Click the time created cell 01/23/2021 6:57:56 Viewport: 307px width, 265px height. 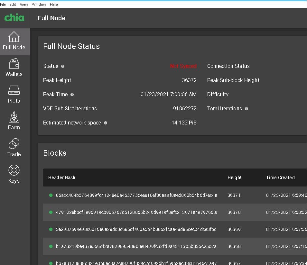[x=286, y=229]
